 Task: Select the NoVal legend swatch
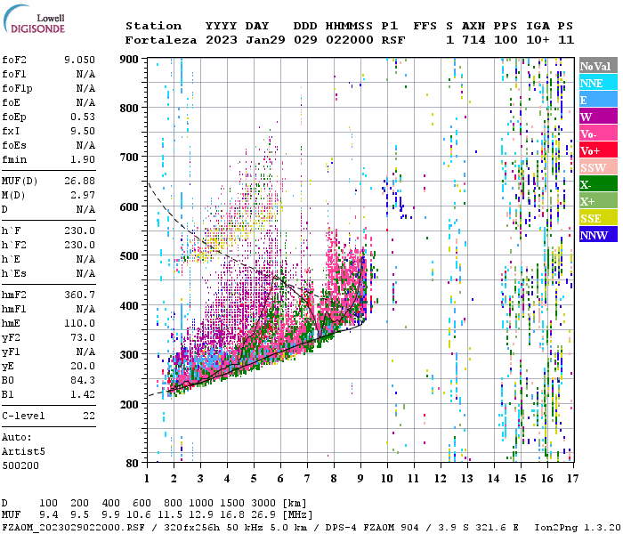598,66
